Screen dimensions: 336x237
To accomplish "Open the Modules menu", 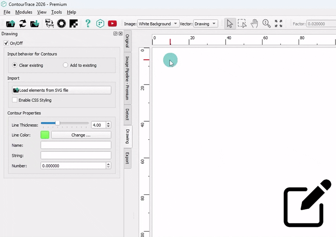I will click(24, 12).
